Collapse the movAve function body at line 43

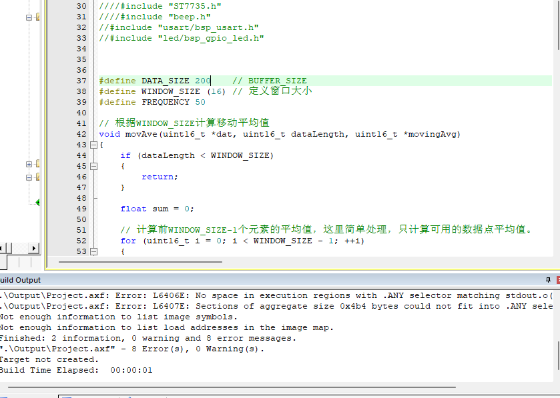coord(93,145)
